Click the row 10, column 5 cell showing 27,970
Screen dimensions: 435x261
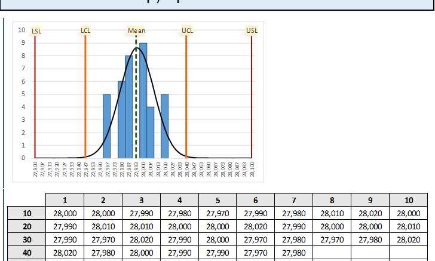(217, 213)
